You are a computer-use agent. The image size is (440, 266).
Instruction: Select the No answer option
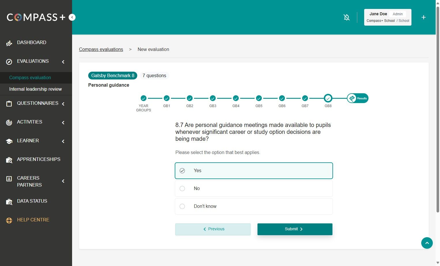254,189
